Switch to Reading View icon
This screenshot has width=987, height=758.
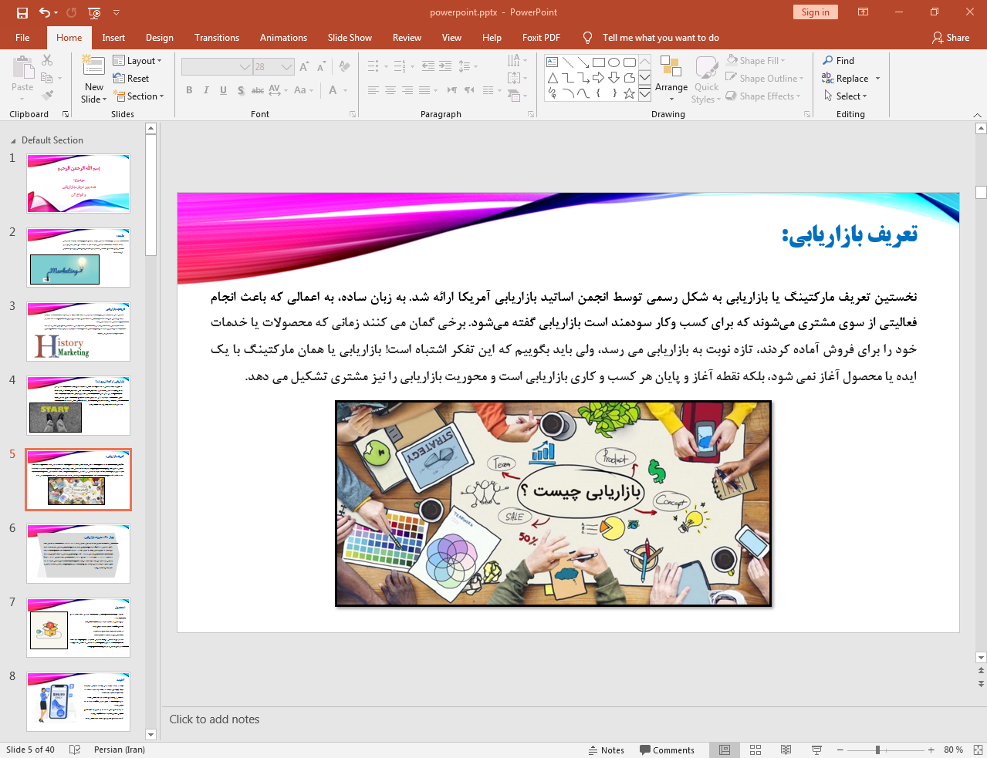tap(786, 750)
